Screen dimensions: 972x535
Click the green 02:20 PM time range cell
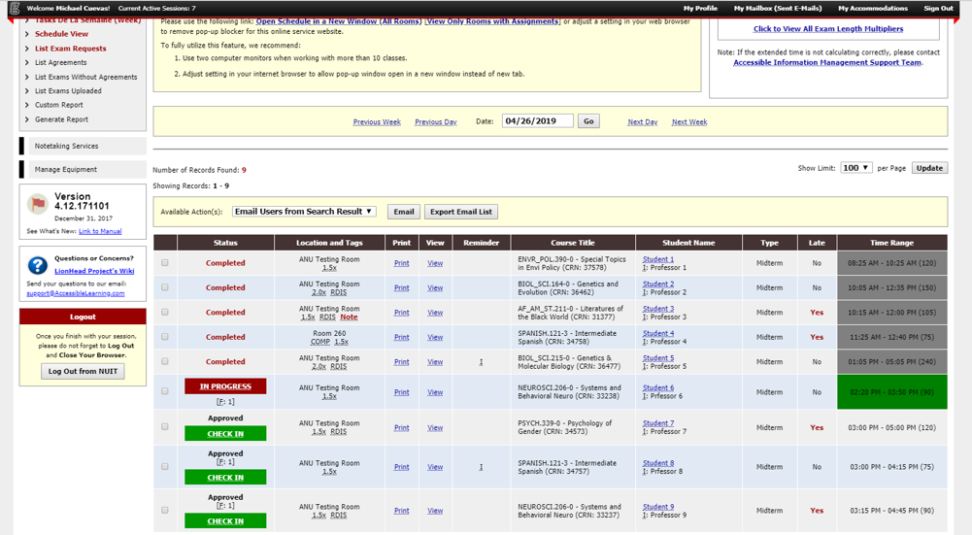(891, 392)
